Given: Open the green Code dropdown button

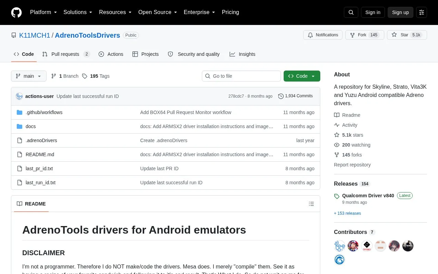Looking at the screenshot, I should pos(302,76).
